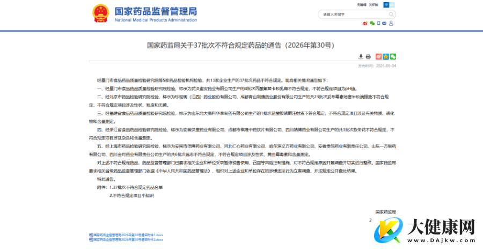This screenshot has width=483, height=249.
Task: Click the 无障碍 accessibility link
Action: [x=362, y=5]
